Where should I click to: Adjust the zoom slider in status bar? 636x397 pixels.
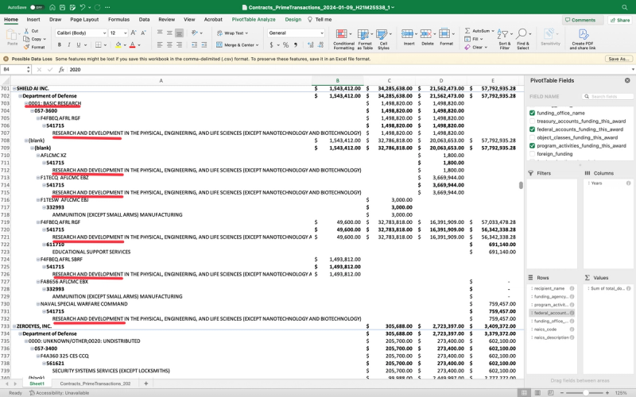tap(584, 392)
